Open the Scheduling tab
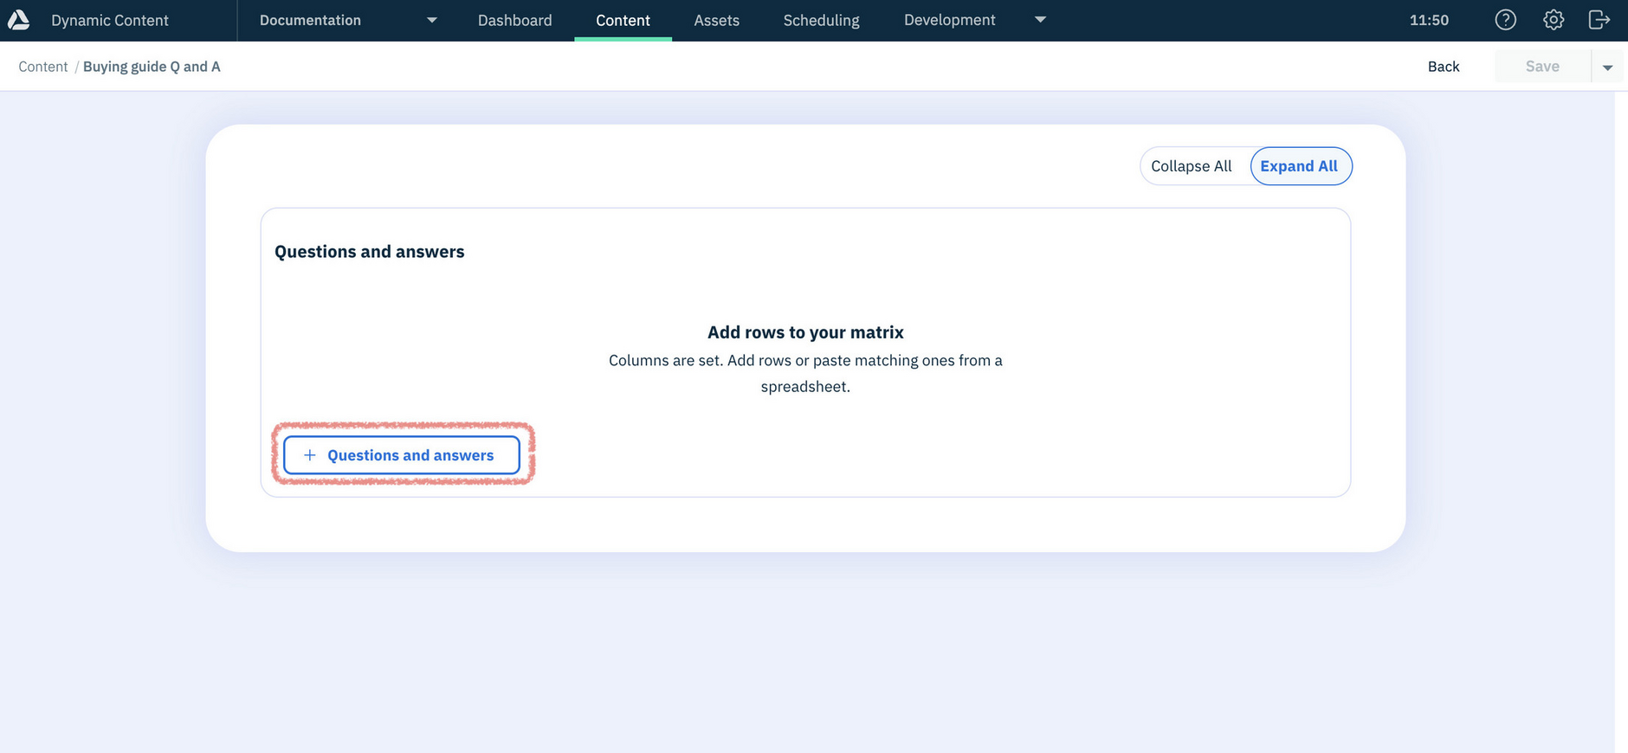 point(821,20)
